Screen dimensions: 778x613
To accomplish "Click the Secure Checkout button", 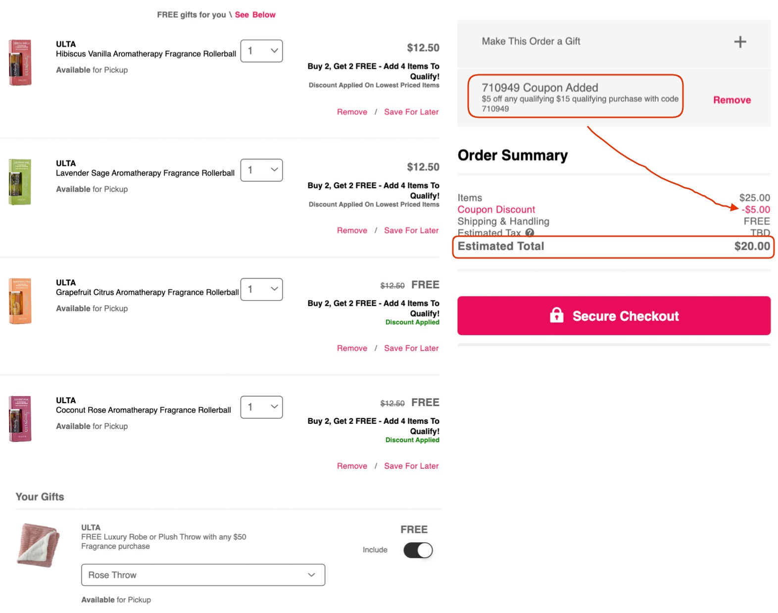I will [614, 315].
